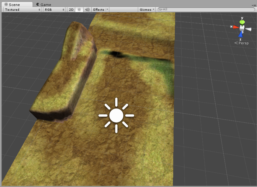Click the blue Z axis cone on the gizmo
Viewport: 257px width, 187px height.
click(x=241, y=35)
